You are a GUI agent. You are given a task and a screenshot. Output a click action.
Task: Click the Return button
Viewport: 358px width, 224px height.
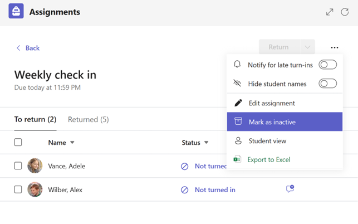[279, 47]
